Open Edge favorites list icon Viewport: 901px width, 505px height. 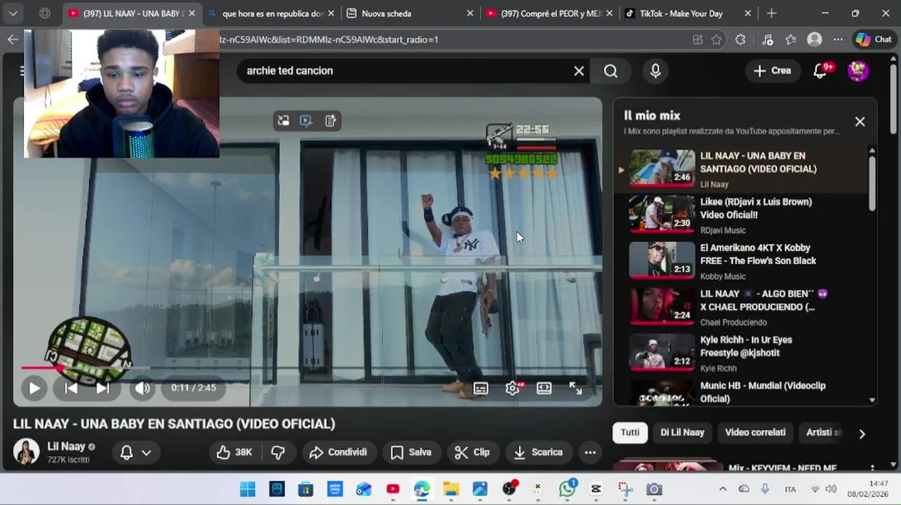(x=791, y=39)
